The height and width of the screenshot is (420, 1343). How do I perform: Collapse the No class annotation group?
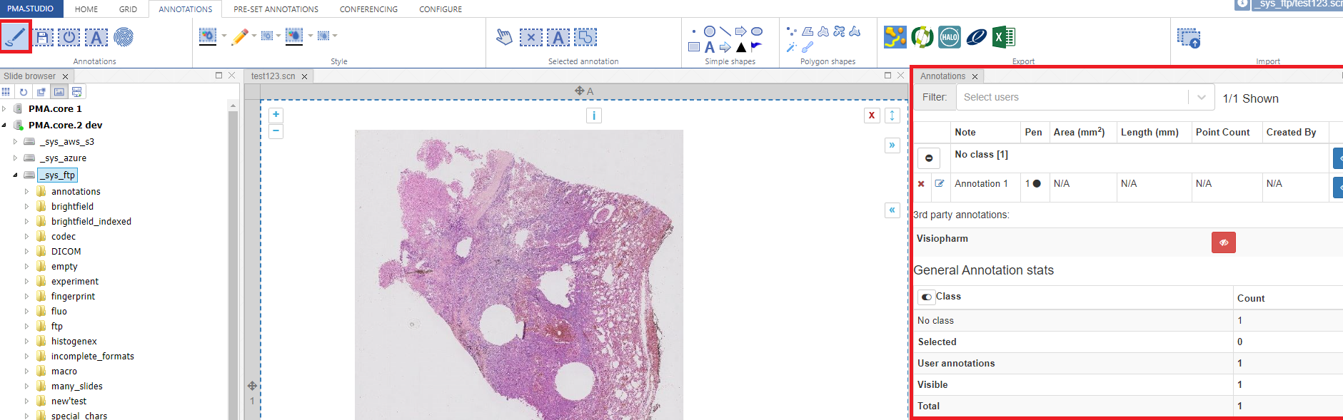point(929,158)
